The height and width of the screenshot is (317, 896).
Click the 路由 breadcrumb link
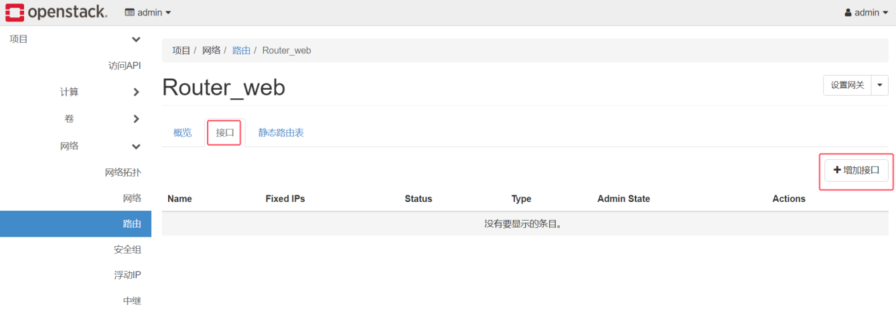241,51
